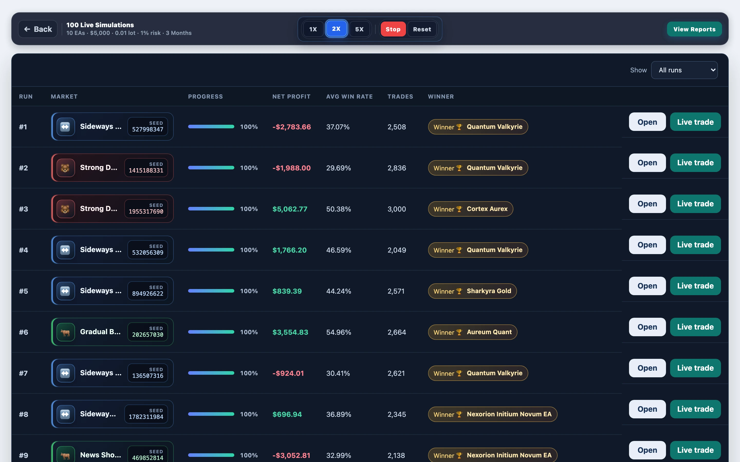Stop the running simulations

click(393, 29)
